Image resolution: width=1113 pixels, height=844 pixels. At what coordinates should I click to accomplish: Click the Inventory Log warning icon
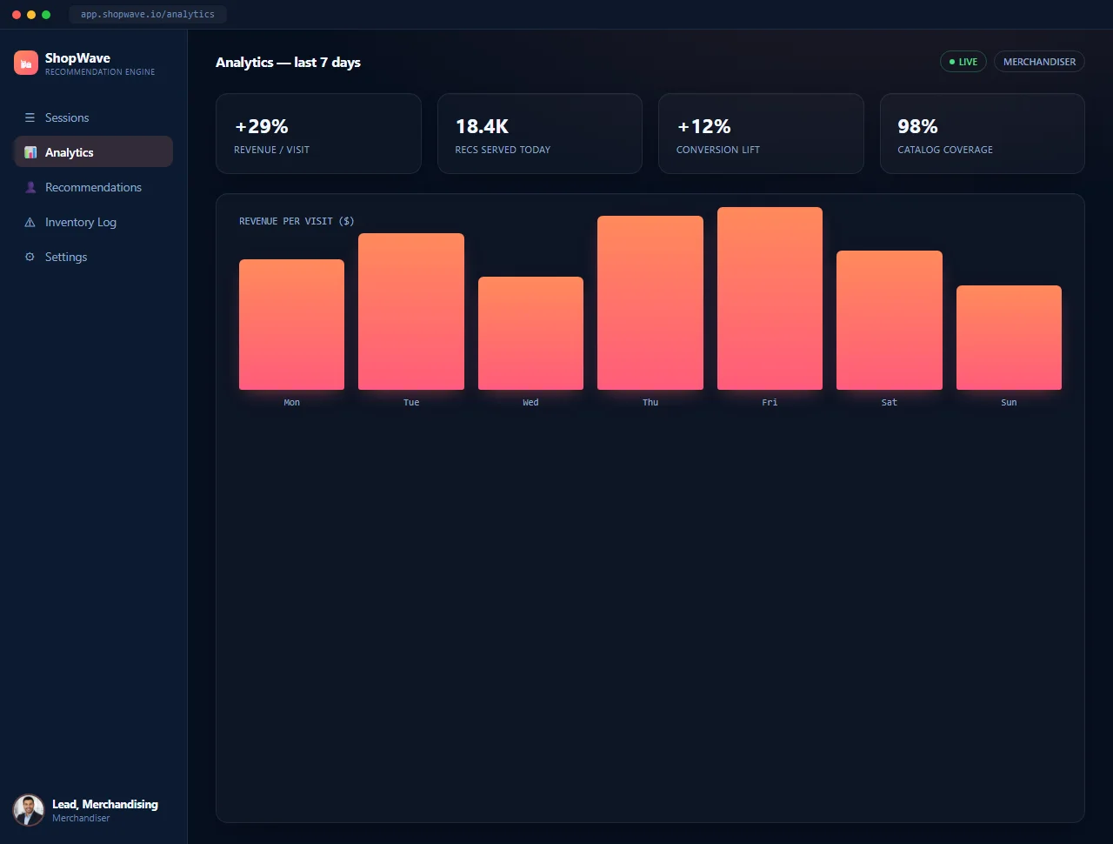pyautogui.click(x=30, y=222)
